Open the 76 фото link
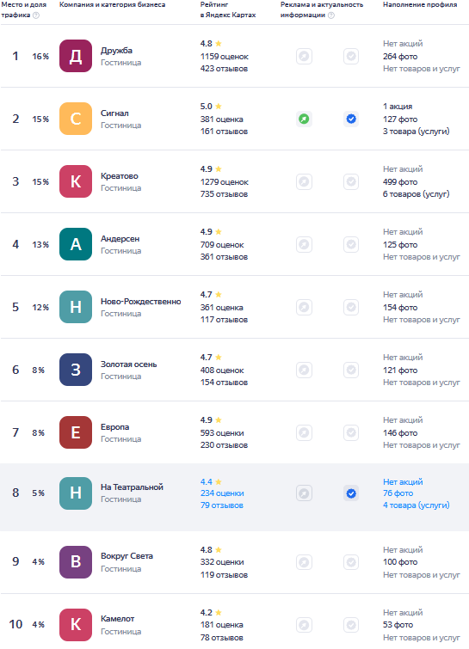This screenshot has height=649, width=469. (x=398, y=493)
